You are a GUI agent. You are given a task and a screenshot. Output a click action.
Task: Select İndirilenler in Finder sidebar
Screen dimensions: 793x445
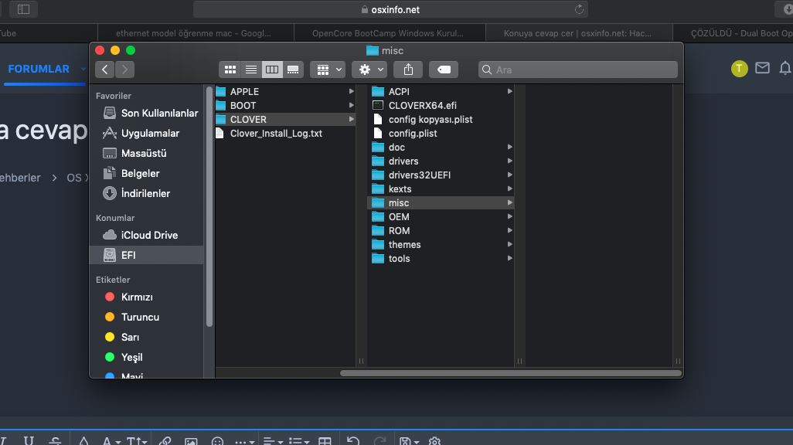(145, 193)
